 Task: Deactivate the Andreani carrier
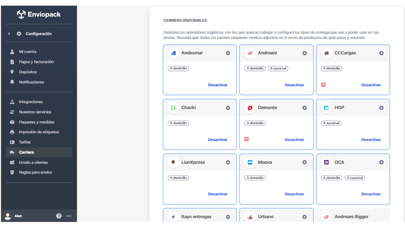[294, 85]
